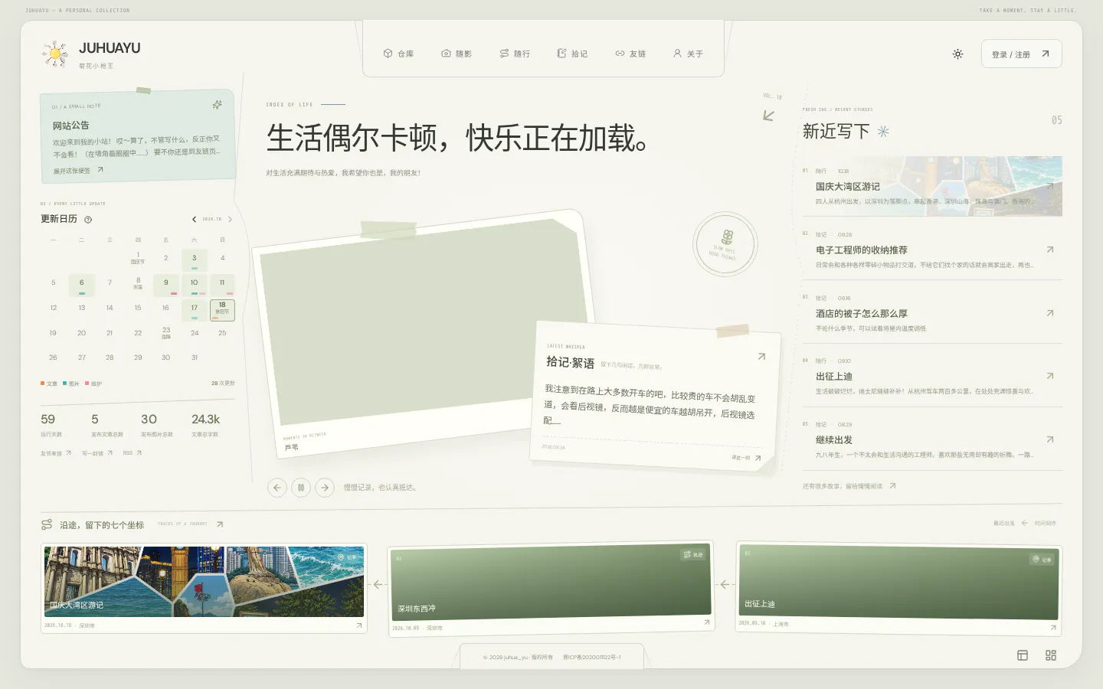Click the JUHUAYU sun logo icon
1103x689 pixels.
55,54
